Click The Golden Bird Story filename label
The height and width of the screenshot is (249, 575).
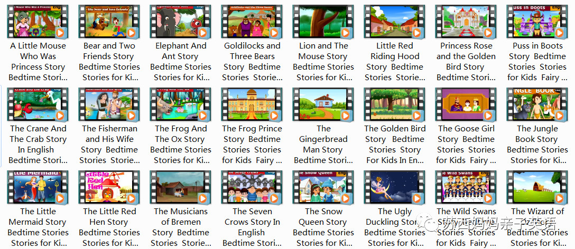(x=395, y=144)
